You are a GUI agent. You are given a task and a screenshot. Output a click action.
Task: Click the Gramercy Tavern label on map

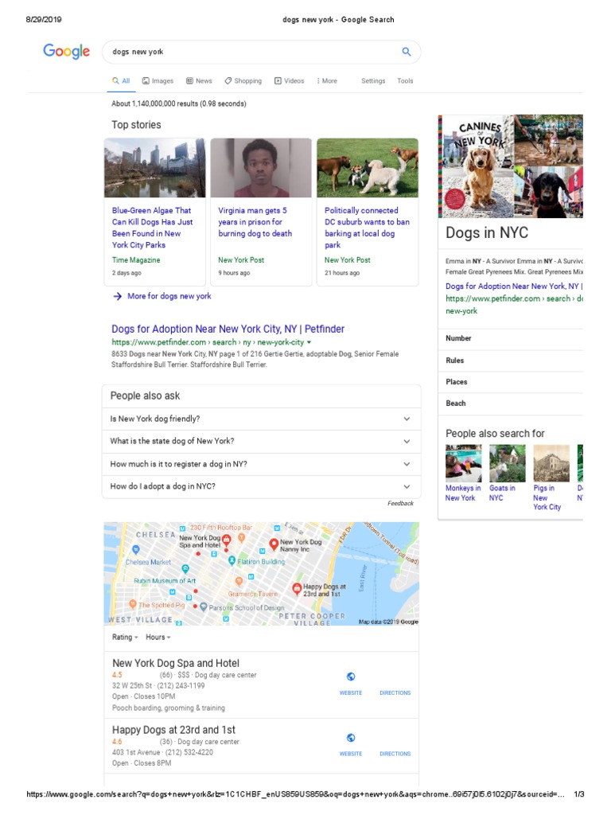[x=253, y=594]
